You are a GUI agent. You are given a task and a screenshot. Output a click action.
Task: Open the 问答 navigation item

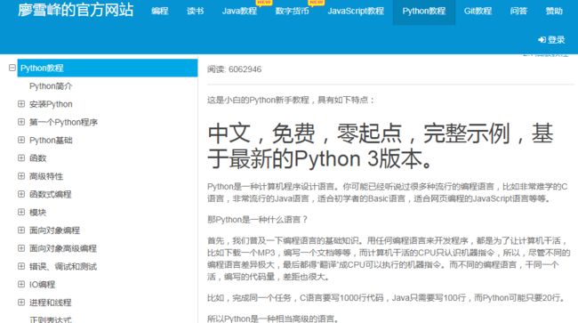point(518,11)
